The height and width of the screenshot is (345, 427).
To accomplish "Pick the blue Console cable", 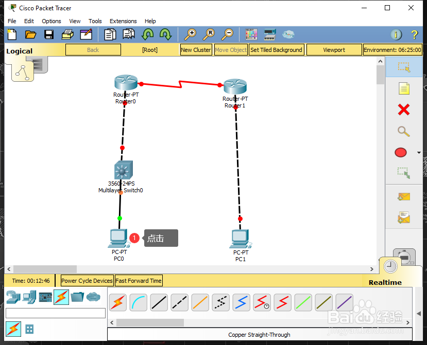I will 241,302.
